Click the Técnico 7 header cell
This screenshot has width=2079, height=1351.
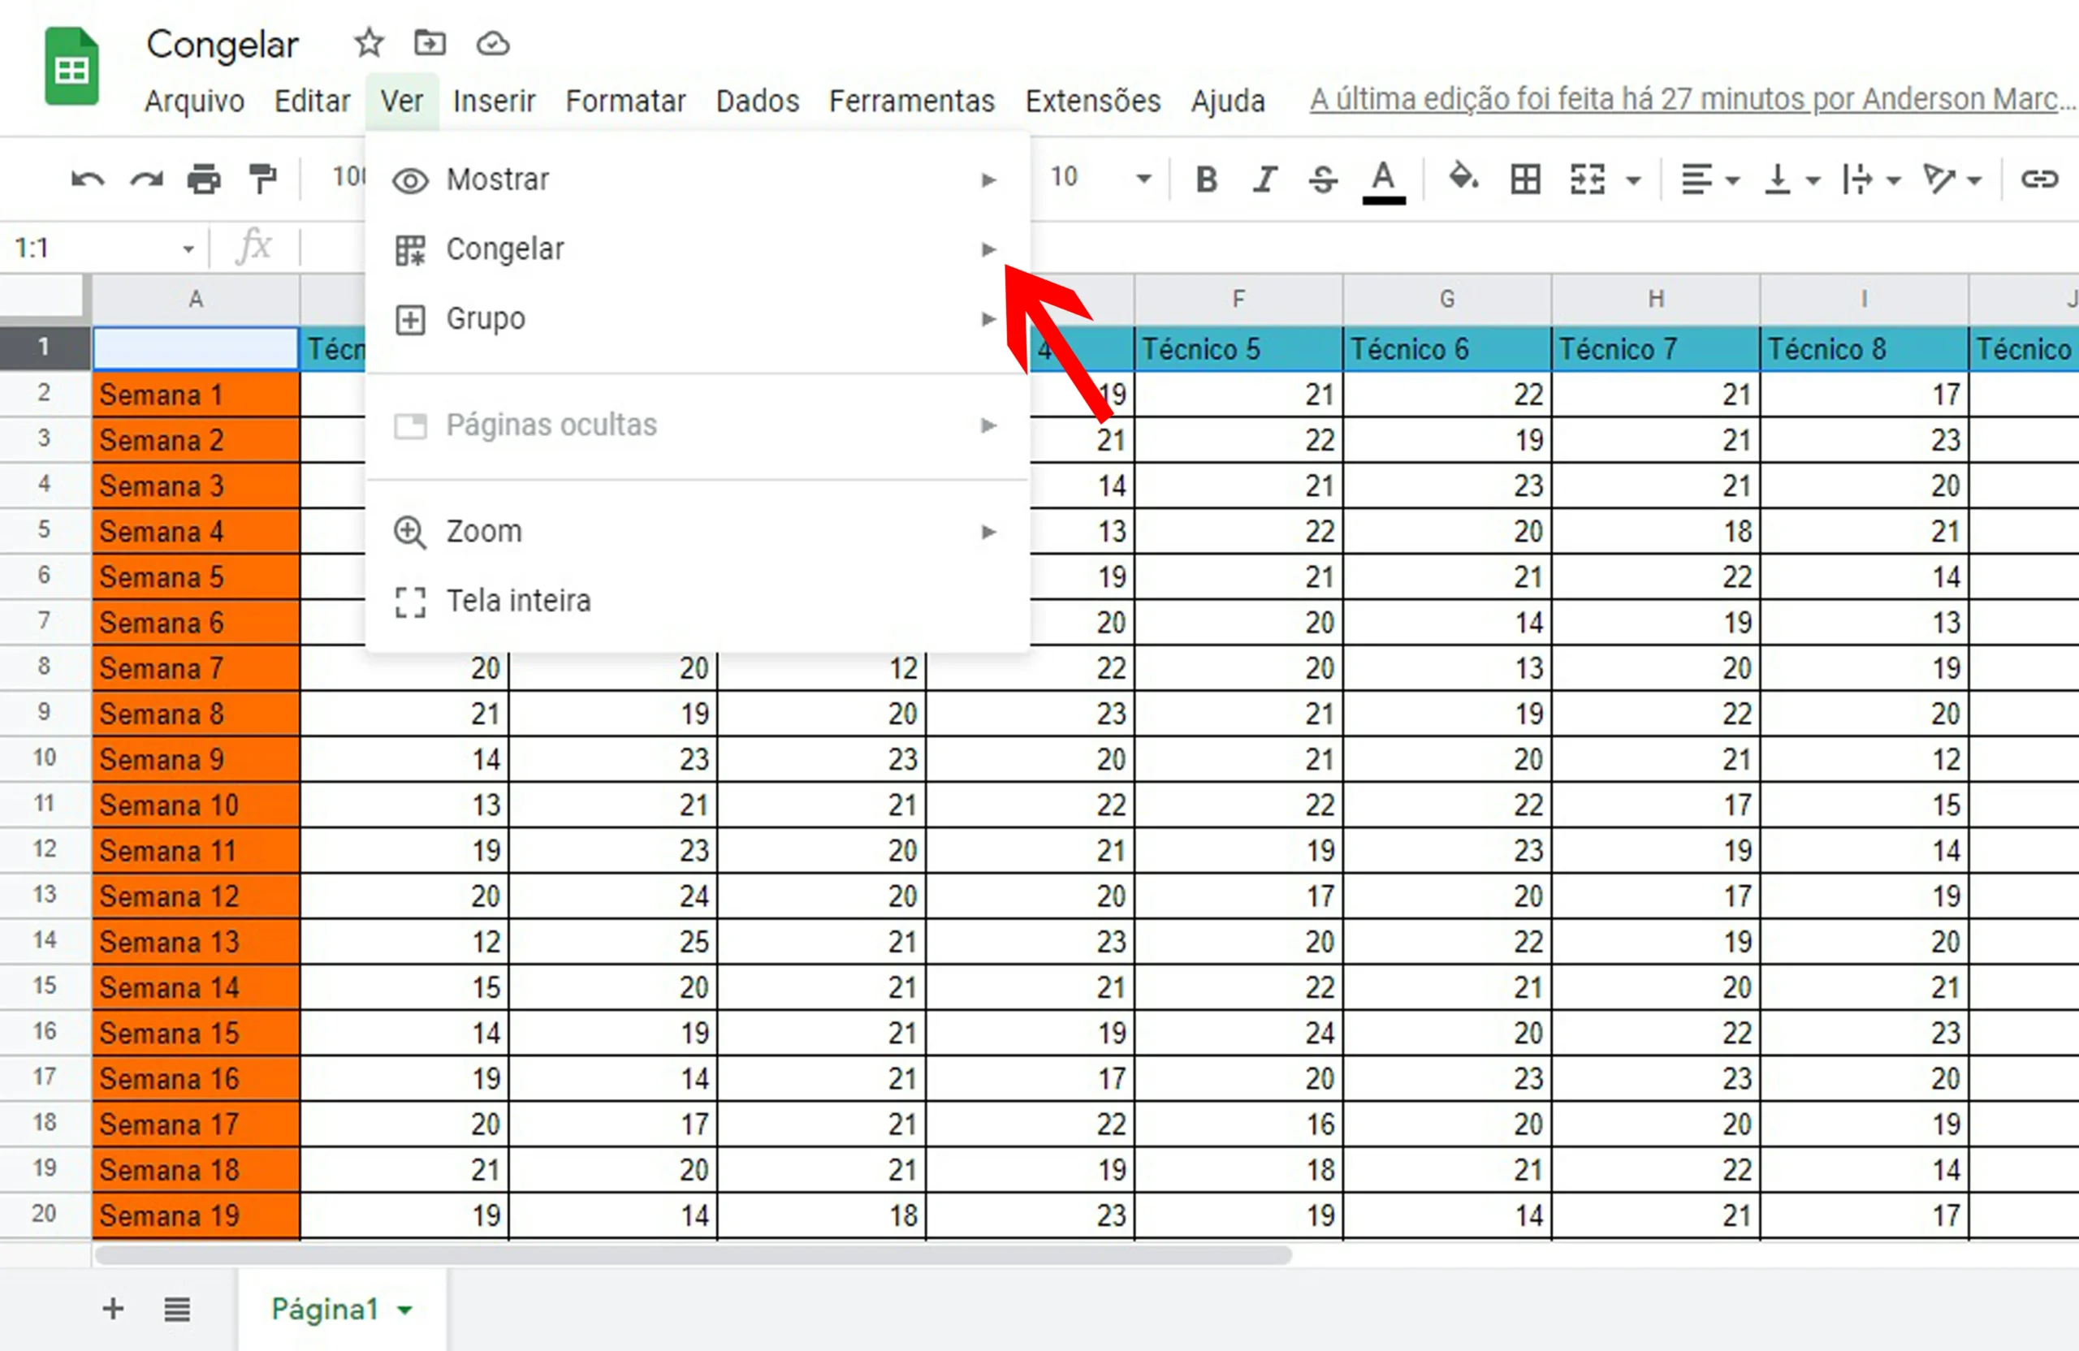1655,348
